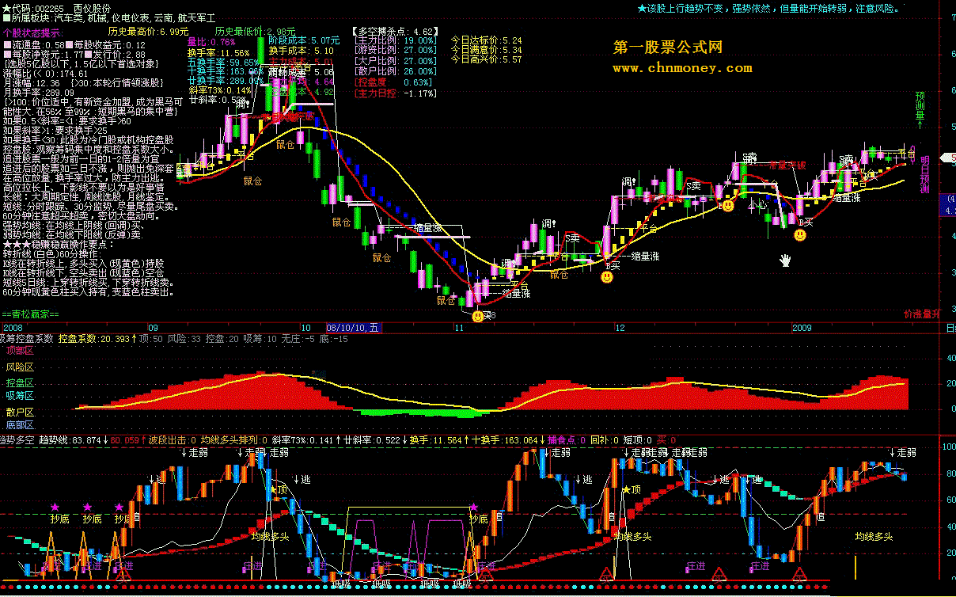Viewport: 956px width, 597px height.
Task: Click the blue star before 该股上行趋势不变
Action: (x=642, y=8)
